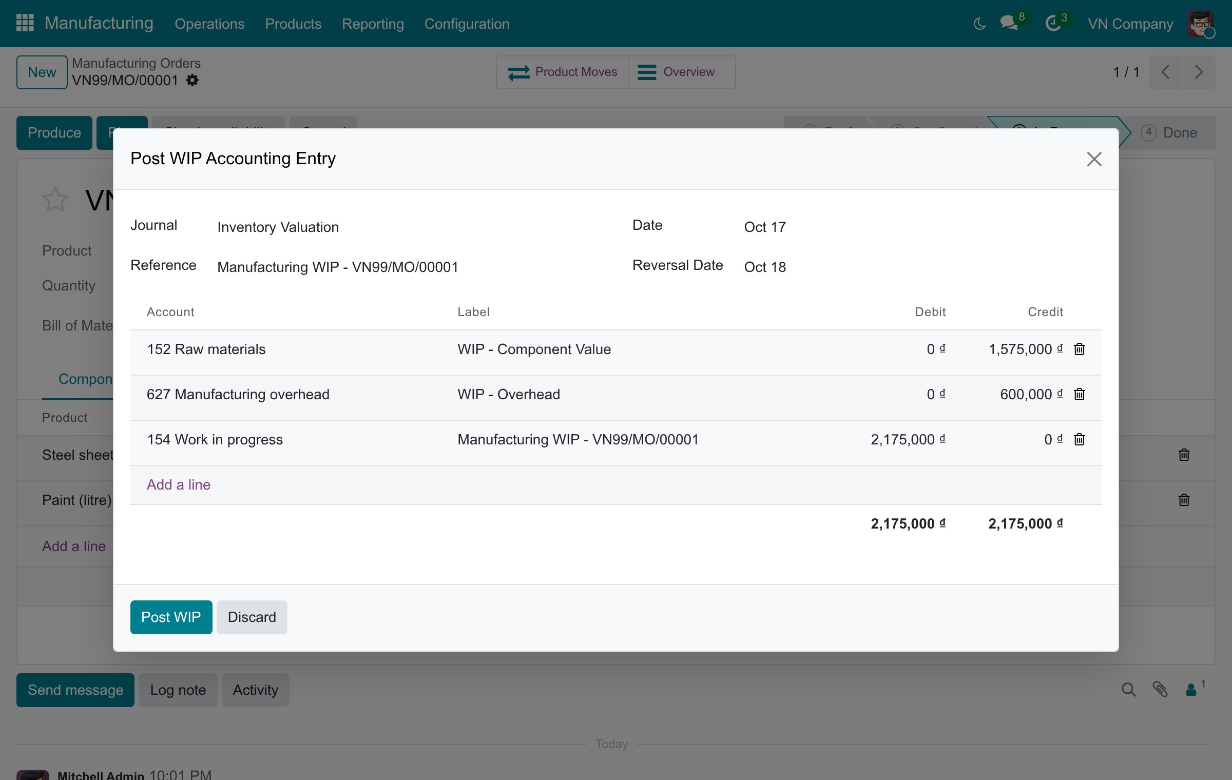This screenshot has height=780, width=1232.
Task: Switch company via VN Company
Action: [1130, 24]
